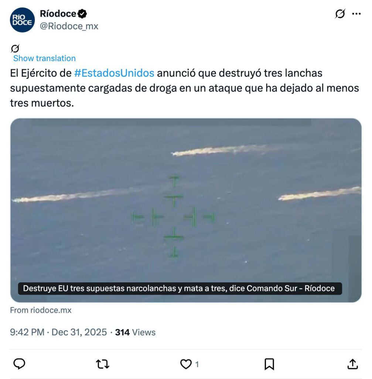This screenshot has width=372, height=379.
Task: Click the verified badge next to Ríodoce
Action: (82, 14)
